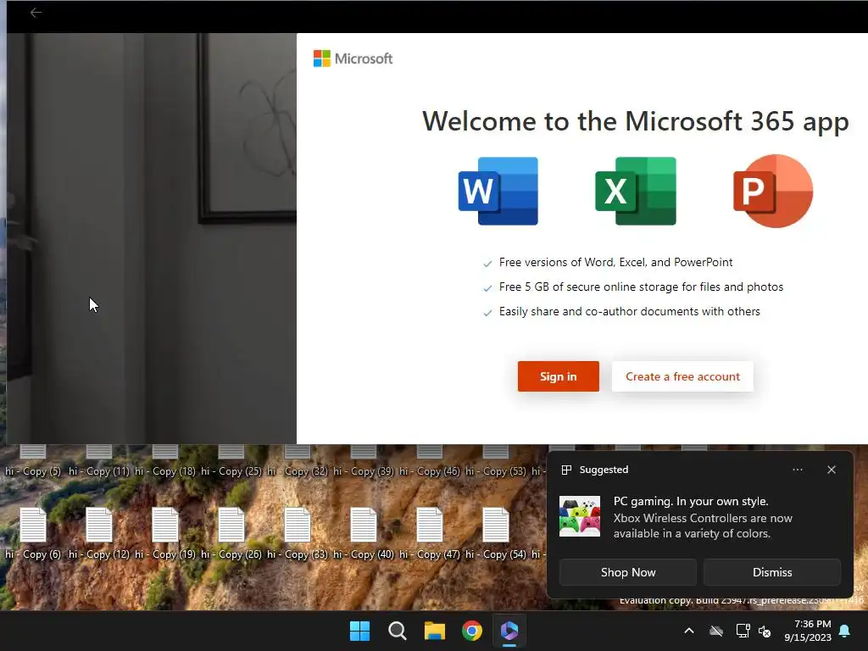
Task: Select the file 'hi - Copy (40)' on the desktop
Action: pyautogui.click(x=364, y=533)
